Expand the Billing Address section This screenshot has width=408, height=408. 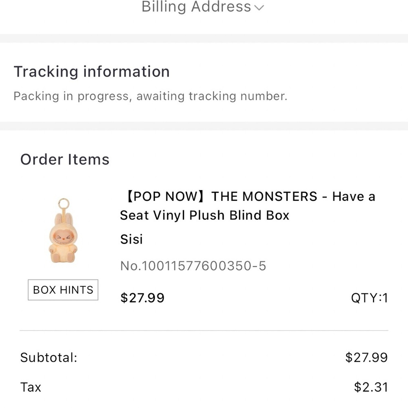click(196, 7)
